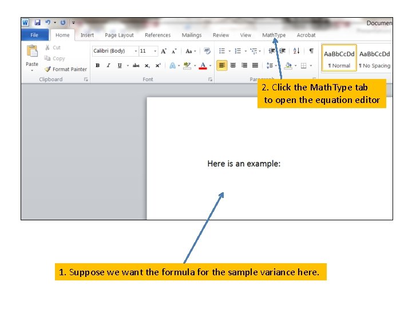The height and width of the screenshot is (309, 412).
Task: Align text left
Action: pos(222,65)
